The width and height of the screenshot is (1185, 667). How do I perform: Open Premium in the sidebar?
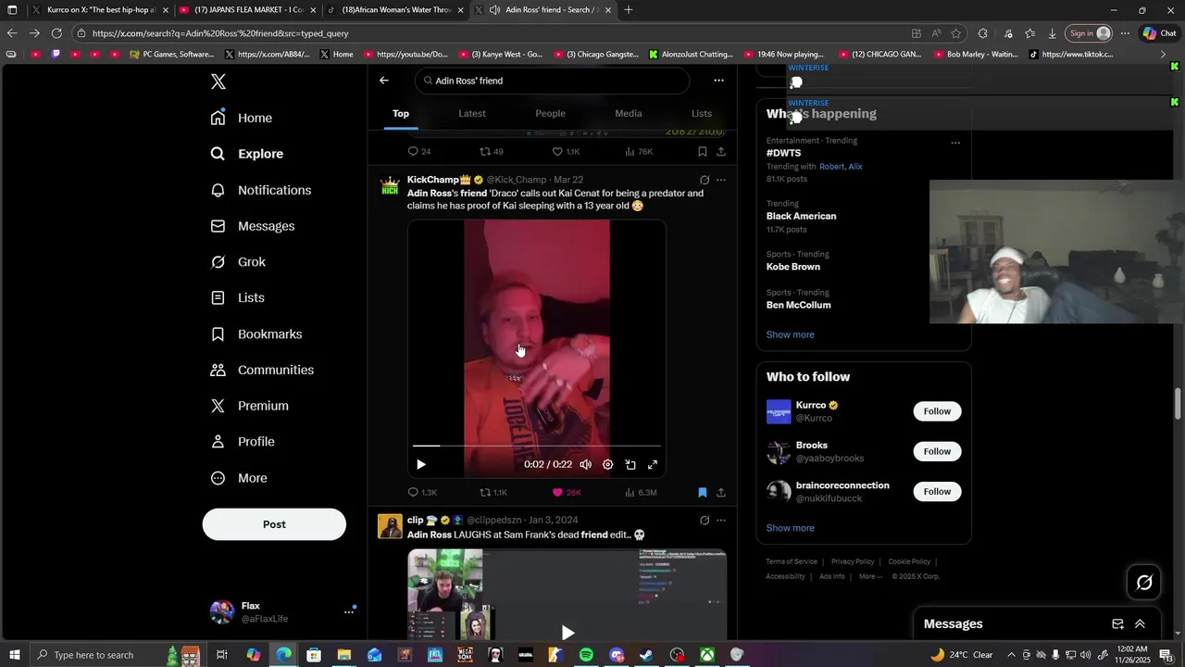(250, 406)
